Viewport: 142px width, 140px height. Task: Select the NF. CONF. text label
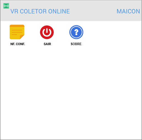[x=18, y=44]
